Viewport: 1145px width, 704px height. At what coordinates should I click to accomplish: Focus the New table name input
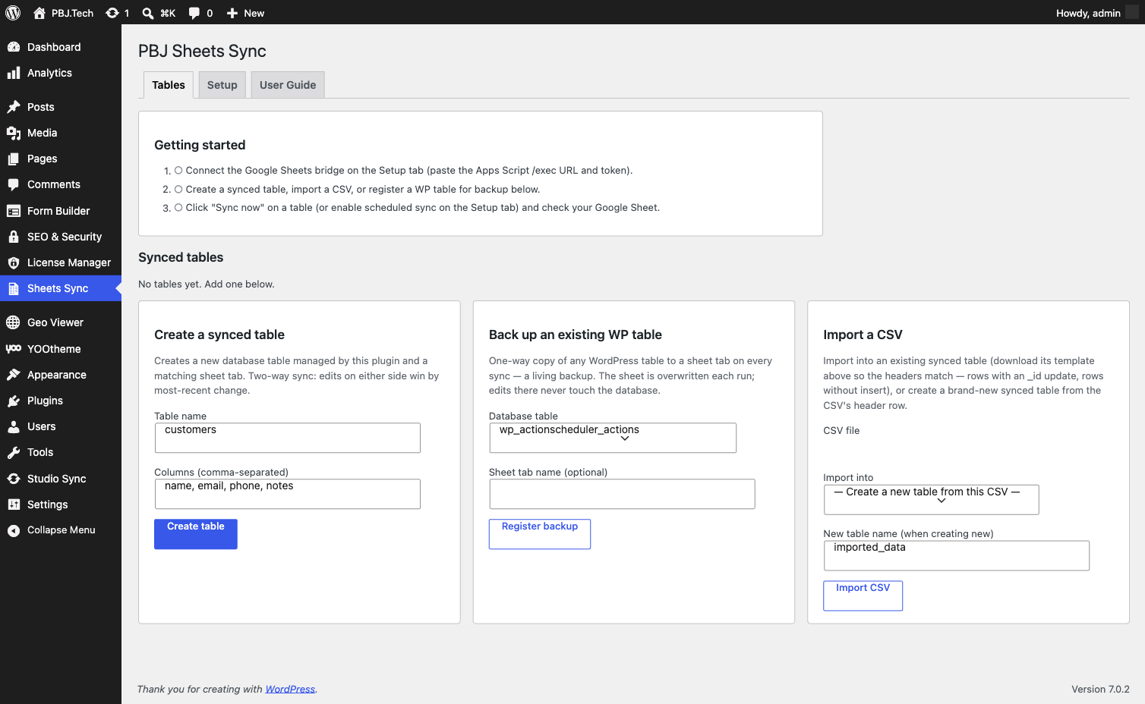click(957, 555)
